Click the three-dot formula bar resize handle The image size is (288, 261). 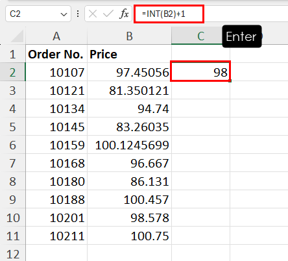click(78, 14)
